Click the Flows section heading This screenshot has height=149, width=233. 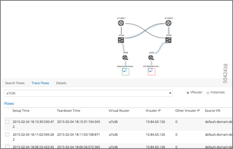[9, 104]
